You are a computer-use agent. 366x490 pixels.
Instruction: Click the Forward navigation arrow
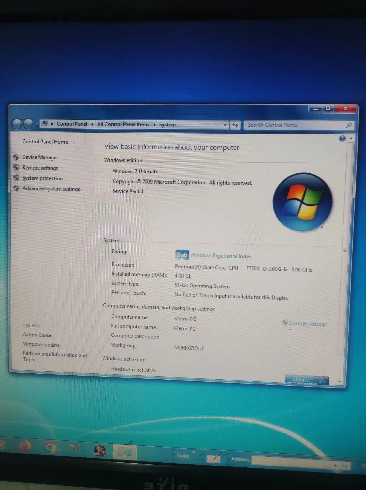29,124
